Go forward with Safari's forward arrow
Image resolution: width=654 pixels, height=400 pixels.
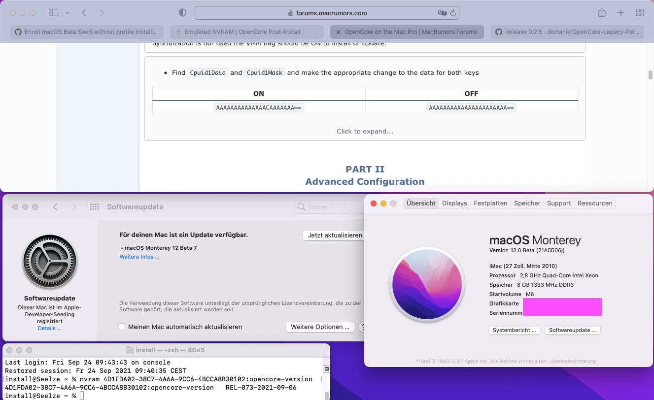point(102,13)
